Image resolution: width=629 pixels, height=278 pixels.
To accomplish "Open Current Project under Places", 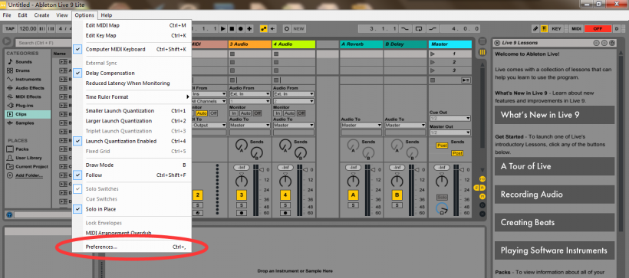I will tap(28, 167).
